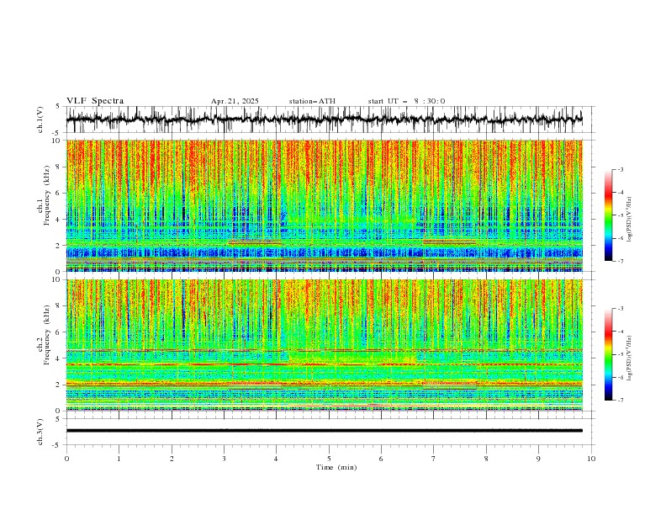
Task: Click the ch.1 spectrogram image
Action: 324,205
